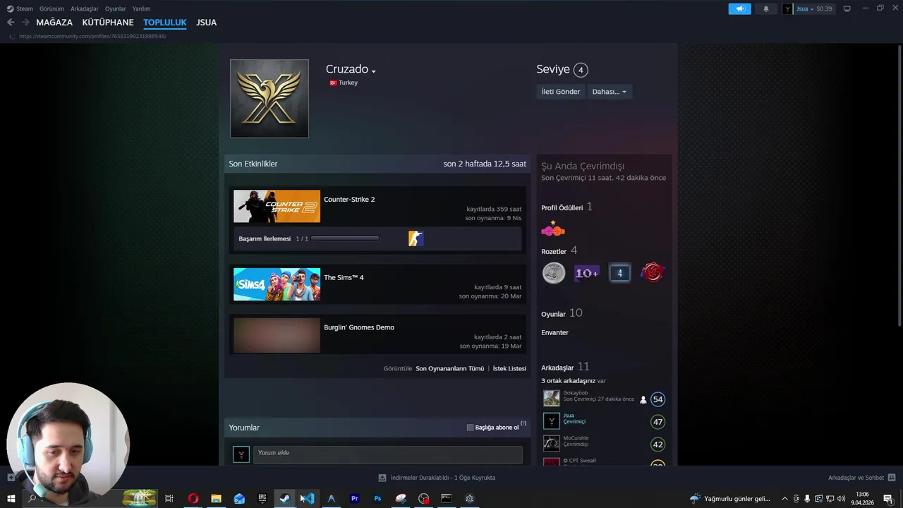Click Gokaybob's level 54 badge

657,399
